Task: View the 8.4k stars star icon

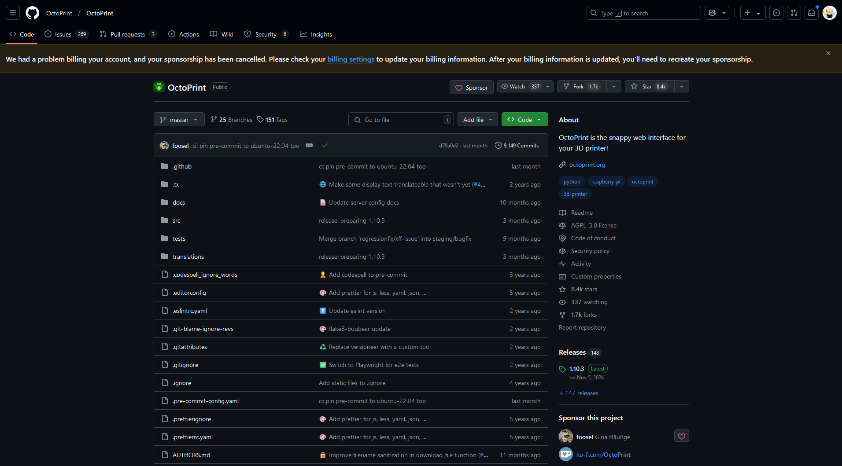Action: pos(562,290)
